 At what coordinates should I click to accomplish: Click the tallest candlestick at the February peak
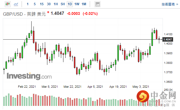click(x=31, y=29)
